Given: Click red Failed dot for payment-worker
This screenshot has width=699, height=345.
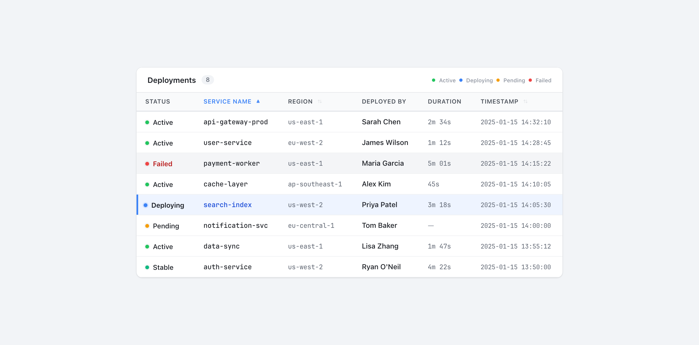Looking at the screenshot, I should [x=147, y=164].
